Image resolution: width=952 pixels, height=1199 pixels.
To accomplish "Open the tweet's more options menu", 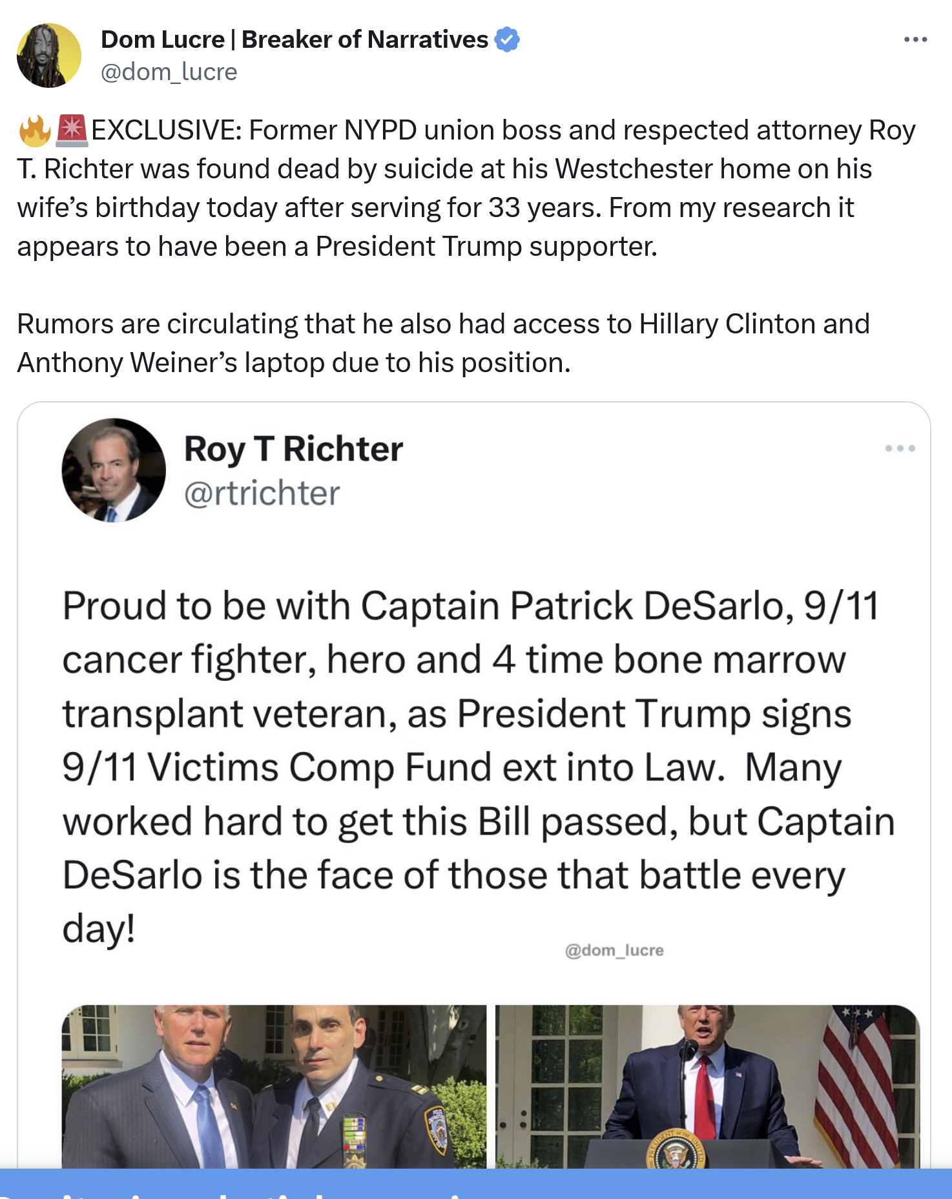I will (x=915, y=40).
